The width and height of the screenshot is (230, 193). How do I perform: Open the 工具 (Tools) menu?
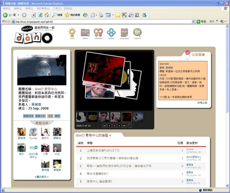57,8
